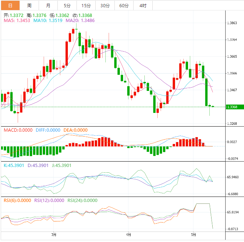Click the MACD indicator label
Screen dimensions: 244x242
(18, 130)
